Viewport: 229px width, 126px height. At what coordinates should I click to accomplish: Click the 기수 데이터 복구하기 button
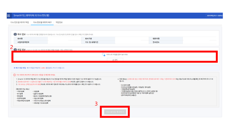point(115,112)
